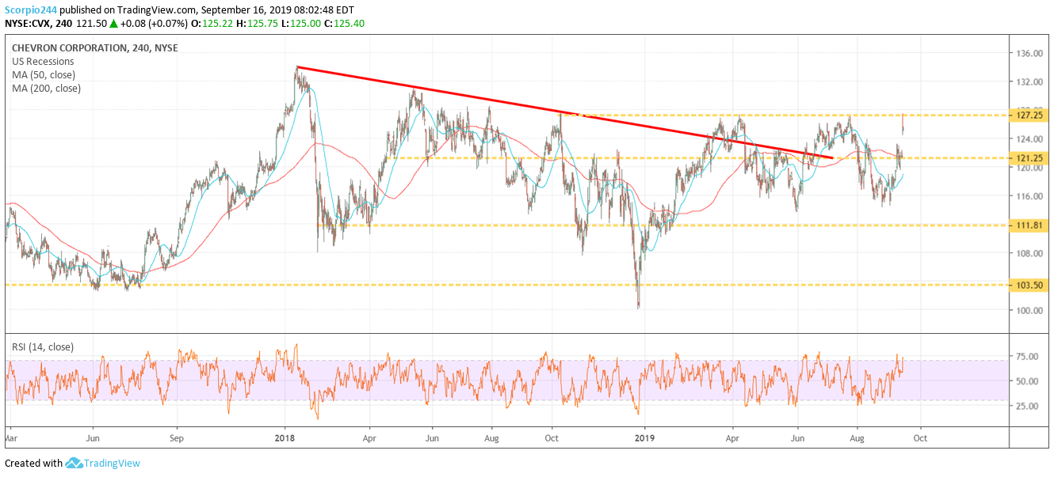Click the 132.00 price axis value

click(1029, 82)
